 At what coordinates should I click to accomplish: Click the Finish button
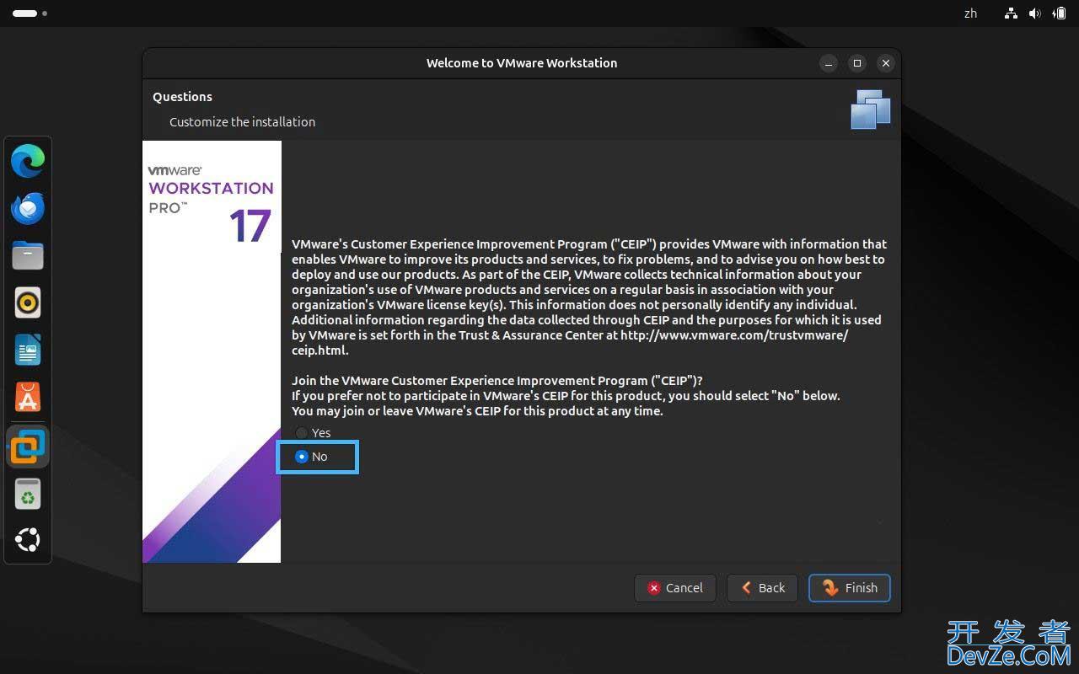850,588
